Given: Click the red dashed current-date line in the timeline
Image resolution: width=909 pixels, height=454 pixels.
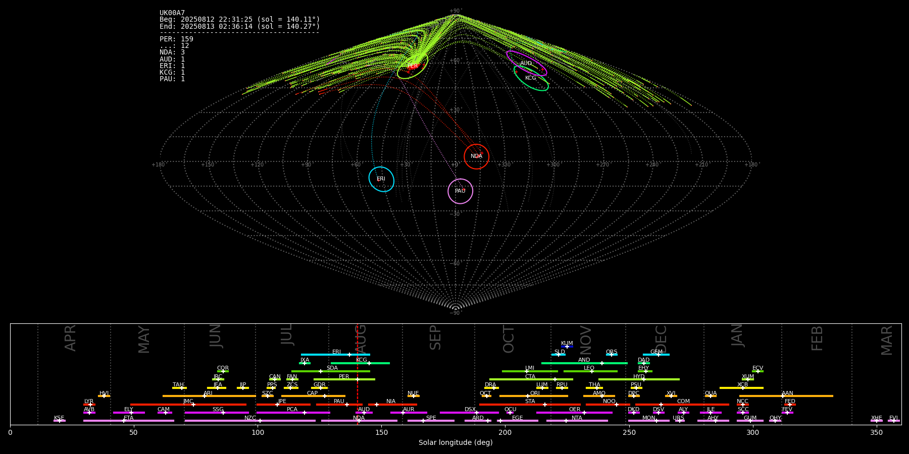Looking at the screenshot, I should pyautogui.click(x=358, y=374).
